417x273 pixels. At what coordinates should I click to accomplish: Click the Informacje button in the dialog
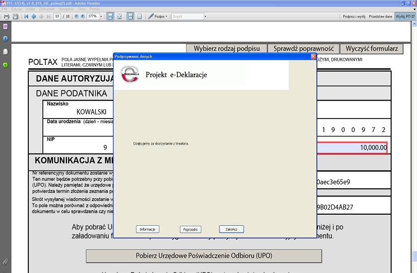(147, 229)
